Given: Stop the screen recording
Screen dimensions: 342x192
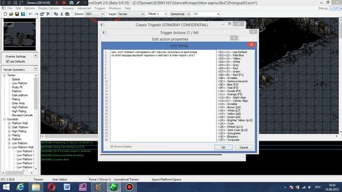Looking at the screenshot, I should [x=64, y=3].
